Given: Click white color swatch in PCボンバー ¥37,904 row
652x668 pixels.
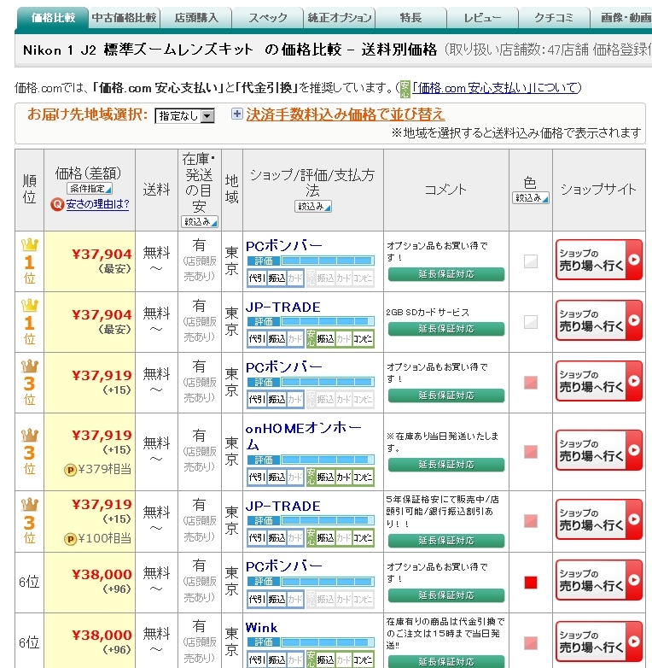Looking at the screenshot, I should [530, 261].
